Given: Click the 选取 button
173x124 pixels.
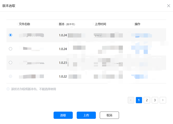Looking at the screenshot, I should click(x=63, y=115).
